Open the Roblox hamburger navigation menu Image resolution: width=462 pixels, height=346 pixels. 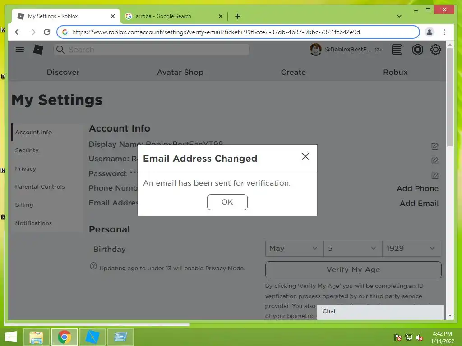point(20,50)
